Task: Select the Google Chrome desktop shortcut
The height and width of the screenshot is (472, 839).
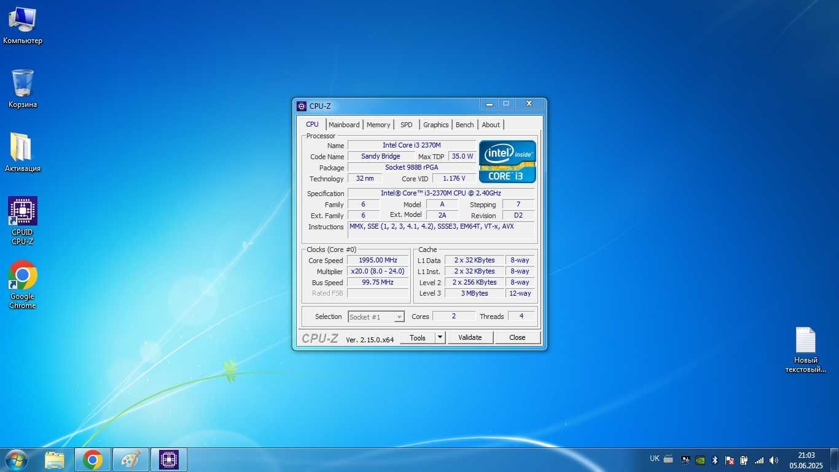Action: pos(23,285)
